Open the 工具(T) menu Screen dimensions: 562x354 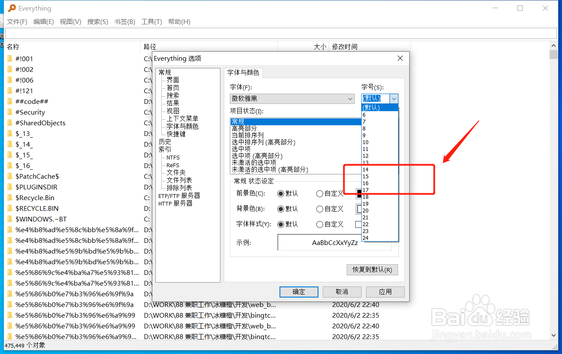pyautogui.click(x=152, y=22)
